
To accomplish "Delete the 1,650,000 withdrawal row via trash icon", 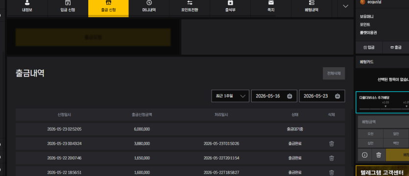I will pyautogui.click(x=332, y=158).
